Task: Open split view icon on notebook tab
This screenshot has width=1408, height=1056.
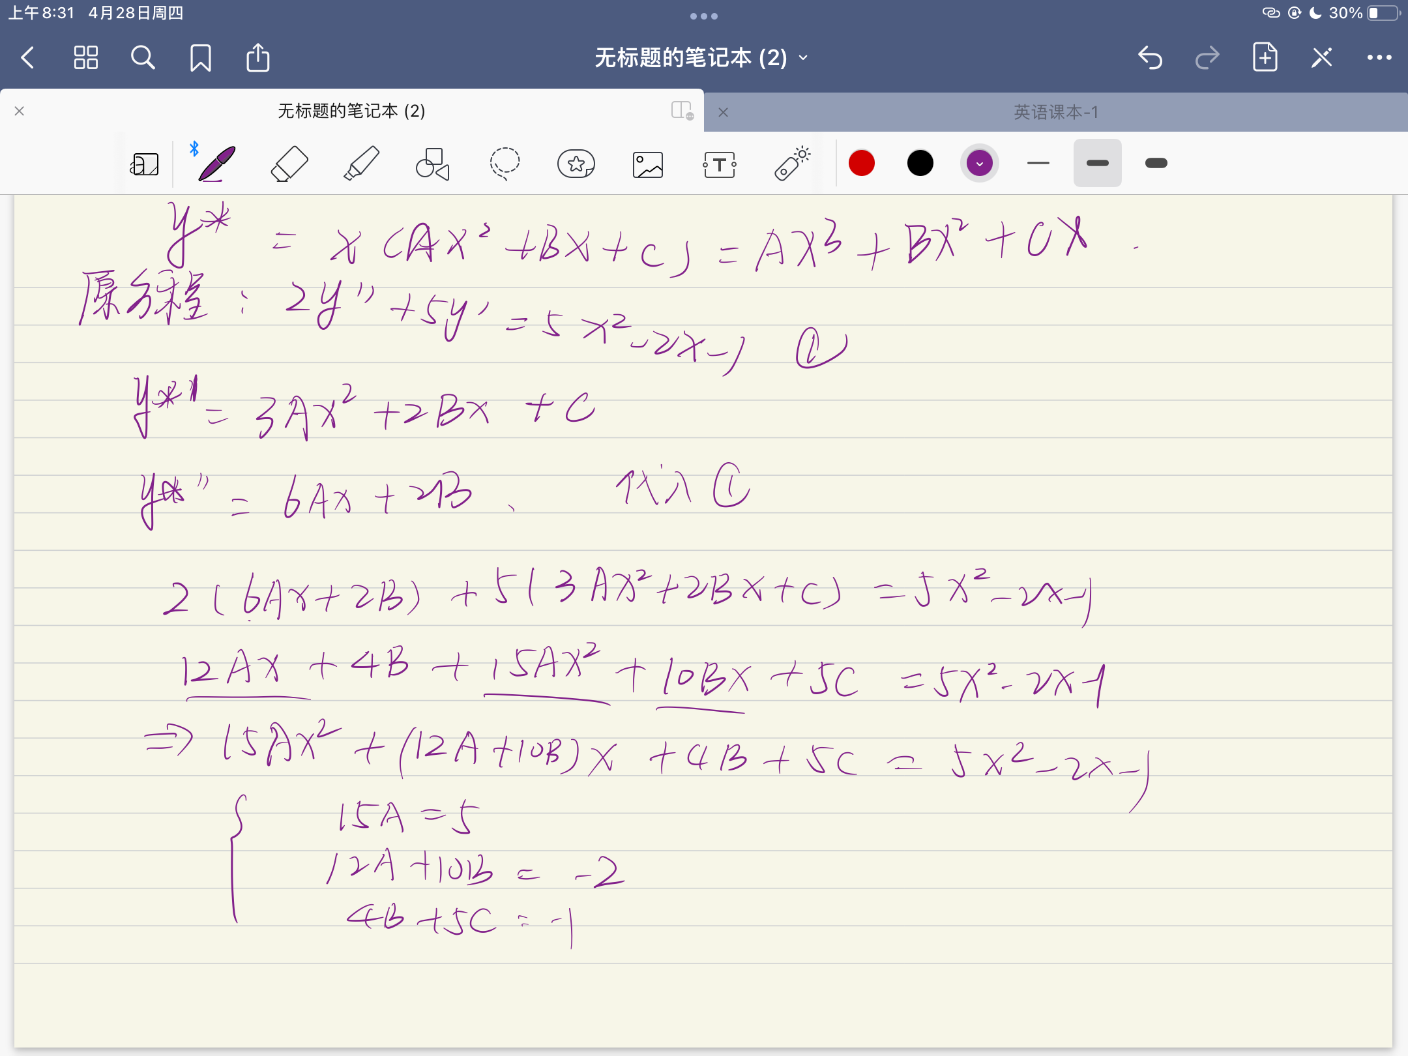Action: pos(681,110)
